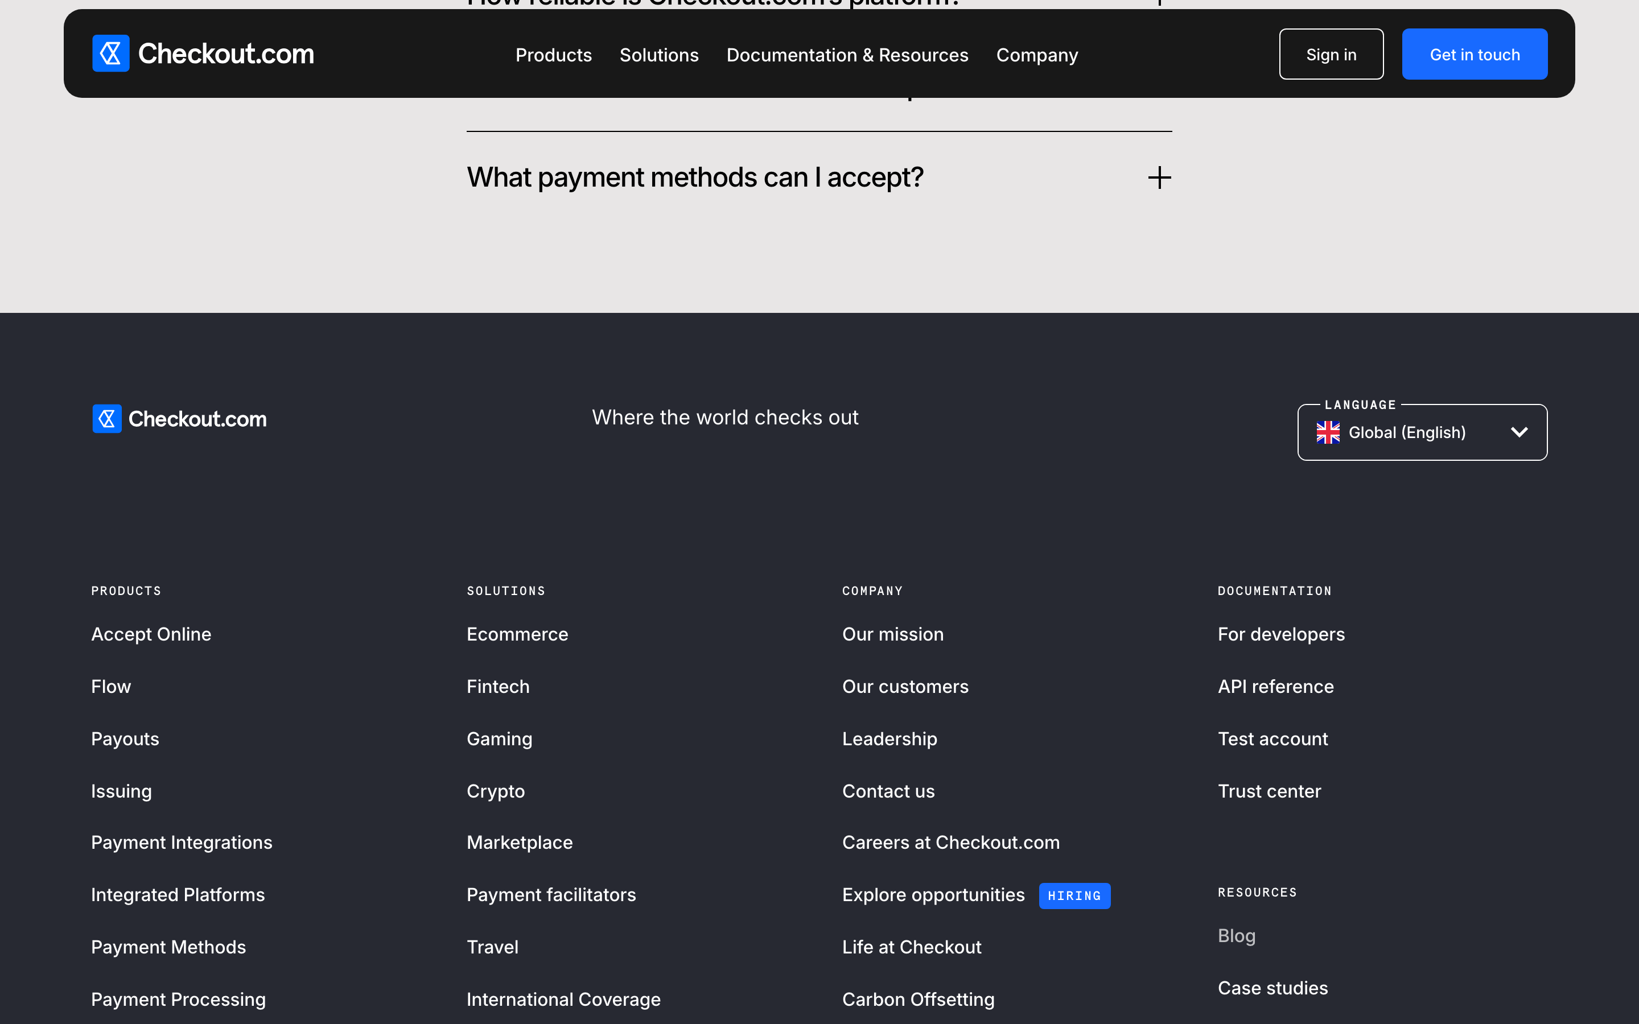1639x1024 pixels.
Task: Click the Explore opportunities link
Action: [x=933, y=895]
